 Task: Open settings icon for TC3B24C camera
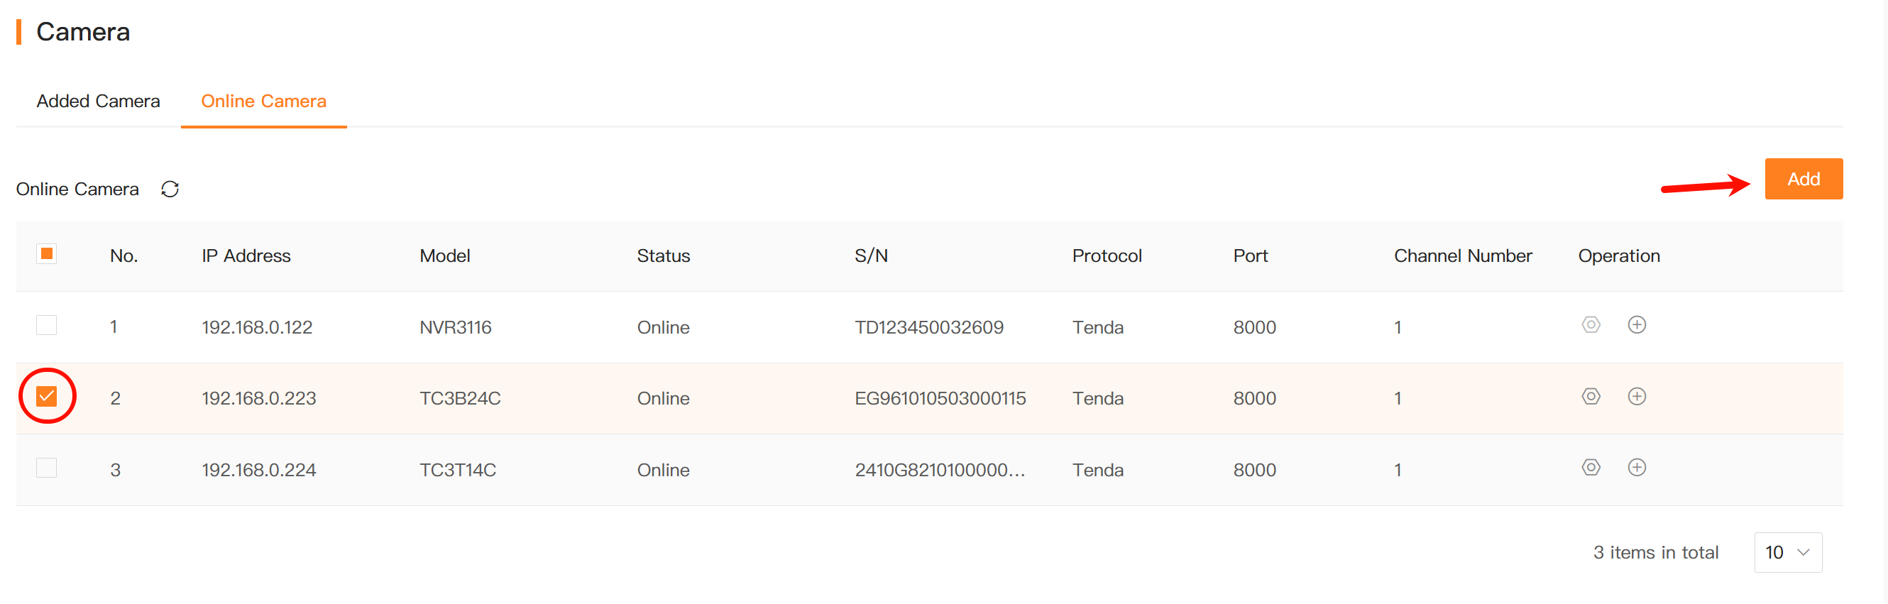click(x=1591, y=397)
